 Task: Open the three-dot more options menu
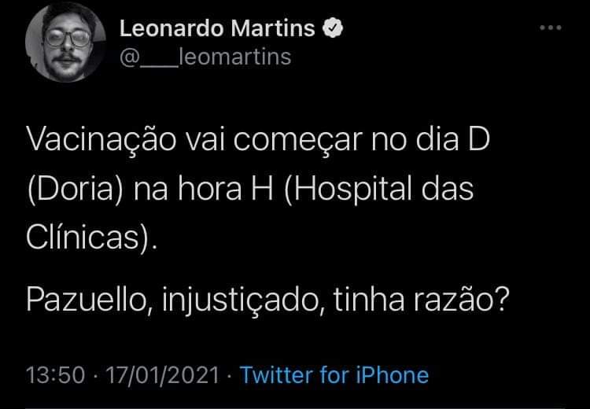tap(551, 28)
